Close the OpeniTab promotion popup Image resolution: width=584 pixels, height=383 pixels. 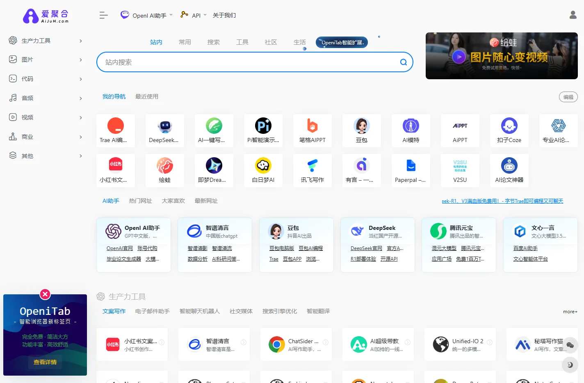(x=45, y=294)
